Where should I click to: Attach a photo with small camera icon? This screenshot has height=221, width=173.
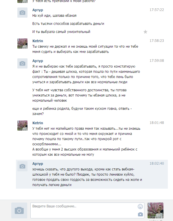click(140, 214)
